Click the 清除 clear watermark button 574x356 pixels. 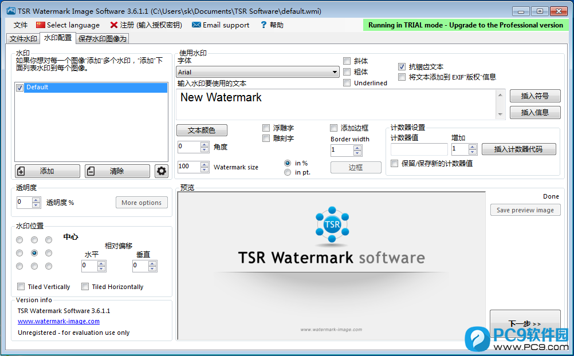pos(117,171)
